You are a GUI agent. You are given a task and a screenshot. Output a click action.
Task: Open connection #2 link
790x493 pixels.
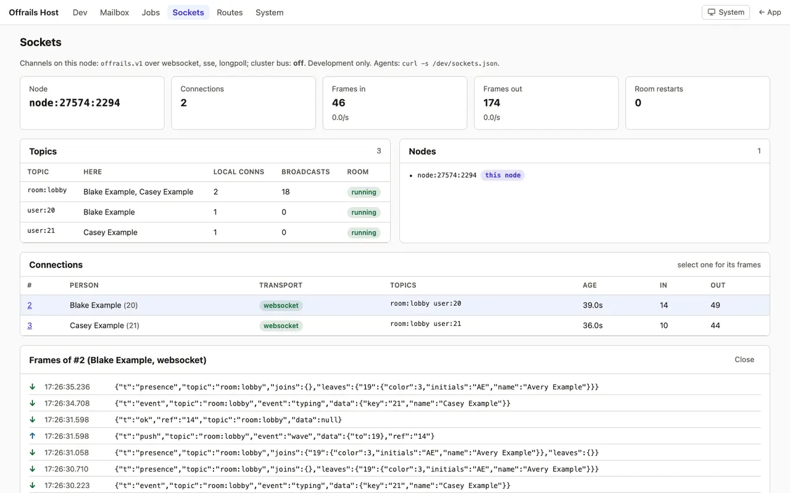30,305
